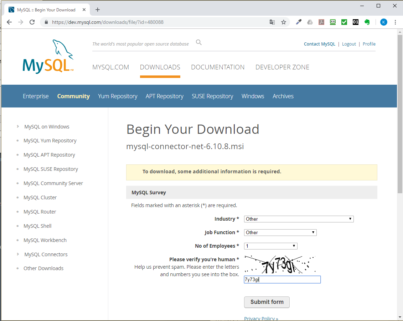Click the Google Translate icon in address bar
The image size is (403, 321).
[x=272, y=22]
